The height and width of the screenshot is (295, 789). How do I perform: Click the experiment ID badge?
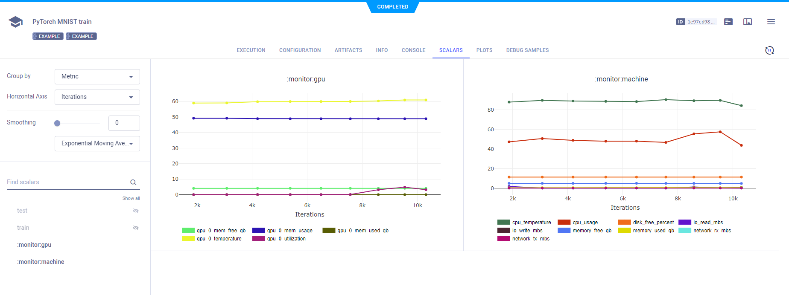click(696, 22)
